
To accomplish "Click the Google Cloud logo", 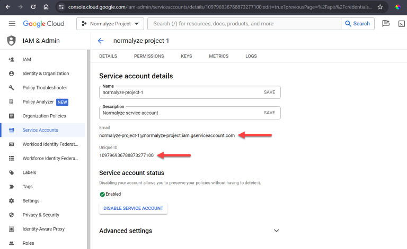I will [x=43, y=24].
